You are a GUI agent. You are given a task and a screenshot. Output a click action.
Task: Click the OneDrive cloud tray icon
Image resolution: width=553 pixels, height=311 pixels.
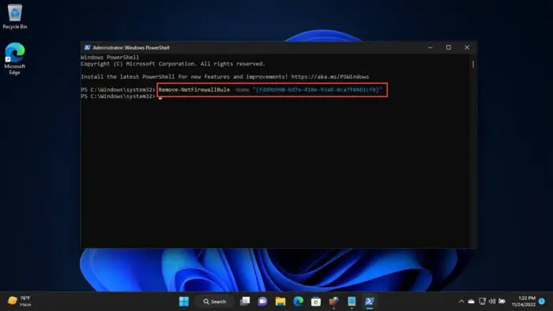[x=471, y=302]
